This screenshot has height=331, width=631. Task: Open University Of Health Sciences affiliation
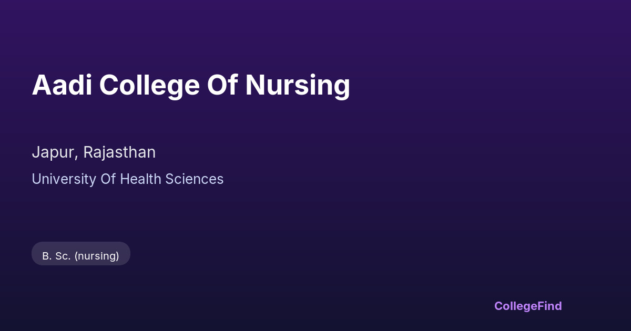128,179
